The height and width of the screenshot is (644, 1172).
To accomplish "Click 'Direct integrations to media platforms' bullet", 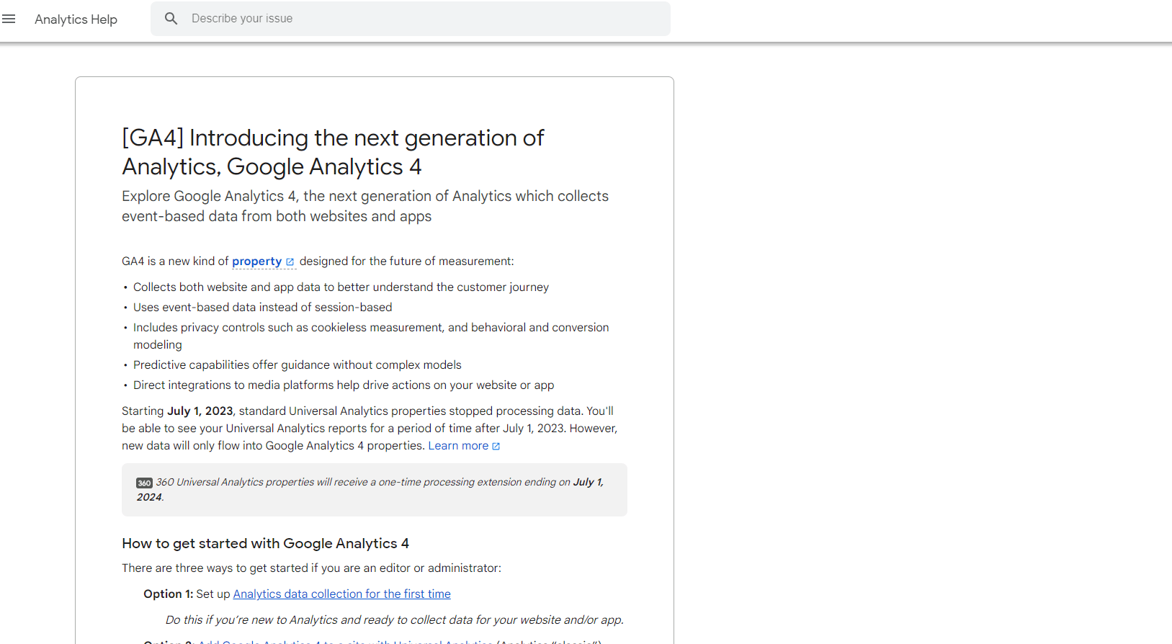I will pos(344,385).
